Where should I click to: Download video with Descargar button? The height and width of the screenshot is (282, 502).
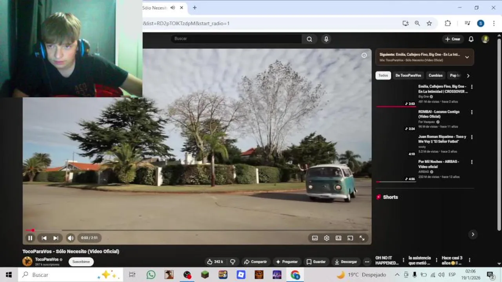pos(346,262)
